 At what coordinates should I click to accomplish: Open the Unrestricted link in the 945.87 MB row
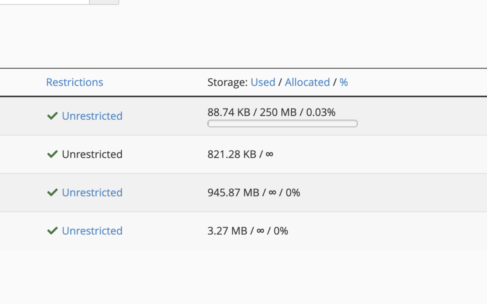tap(92, 192)
